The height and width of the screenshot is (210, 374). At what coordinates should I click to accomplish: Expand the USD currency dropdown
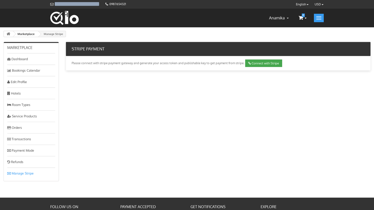319,4
